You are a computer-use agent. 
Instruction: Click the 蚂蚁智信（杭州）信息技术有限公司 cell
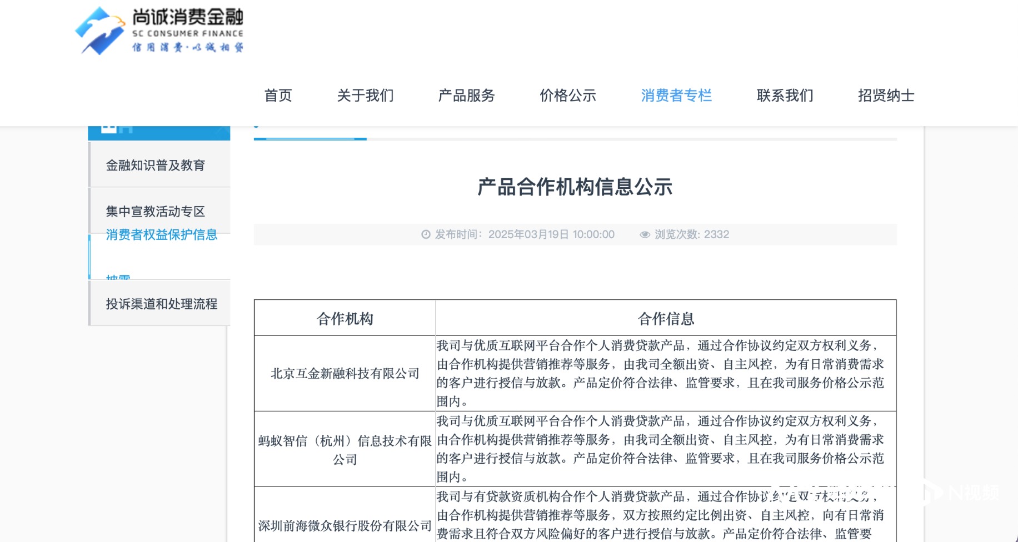pyautogui.click(x=344, y=449)
